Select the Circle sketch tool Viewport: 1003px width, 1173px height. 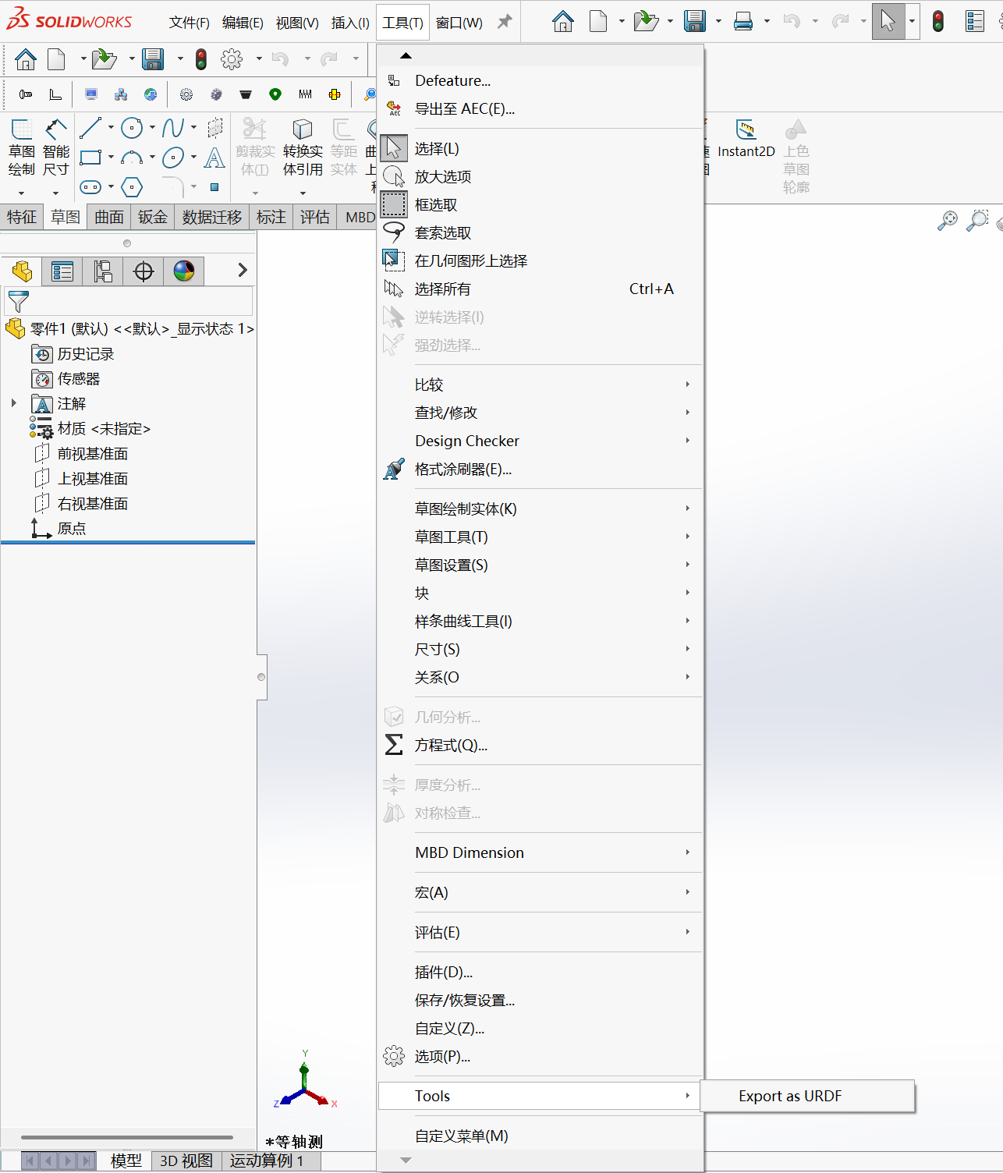tap(132, 128)
